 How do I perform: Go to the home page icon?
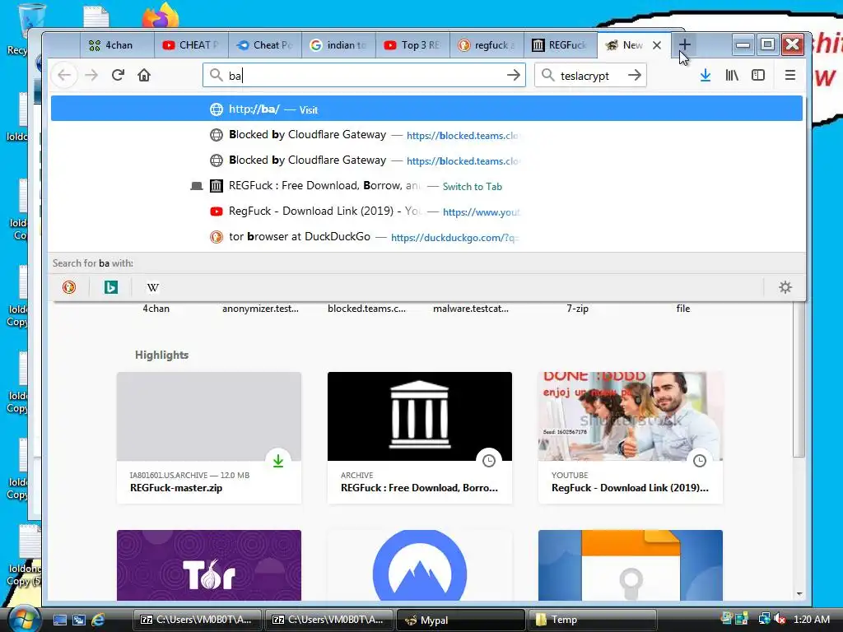(x=143, y=75)
